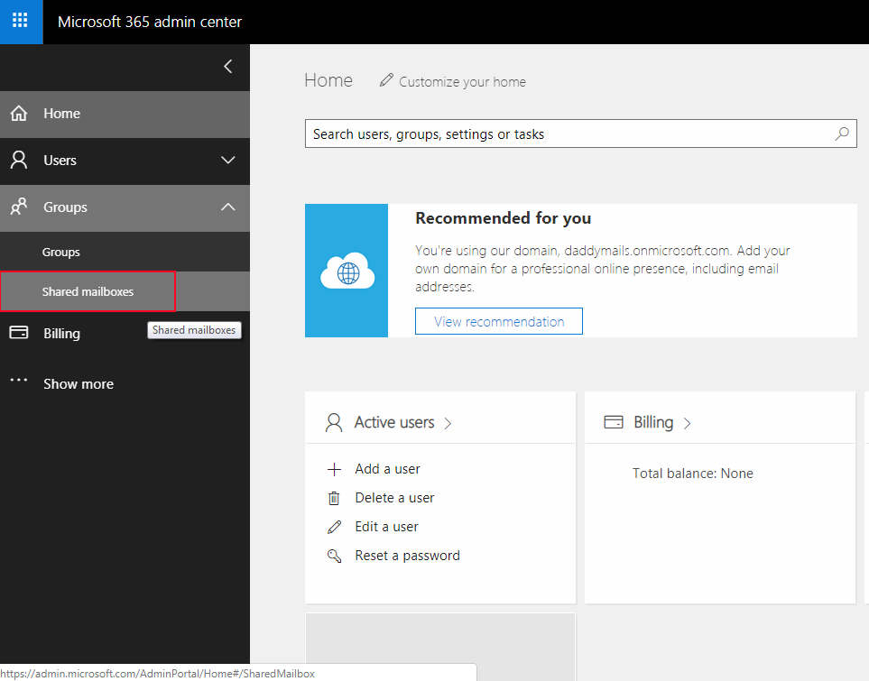Open Billing tile via the arrow chevron

click(688, 423)
